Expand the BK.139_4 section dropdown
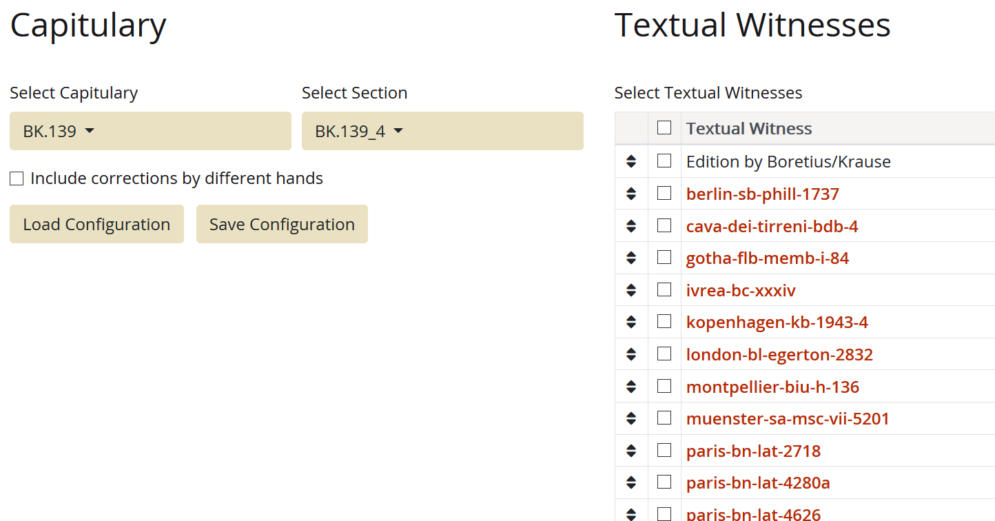The height and width of the screenshot is (521, 995). [x=442, y=131]
